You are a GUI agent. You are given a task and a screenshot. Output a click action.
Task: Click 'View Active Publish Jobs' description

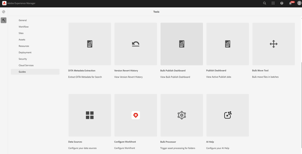point(219,77)
